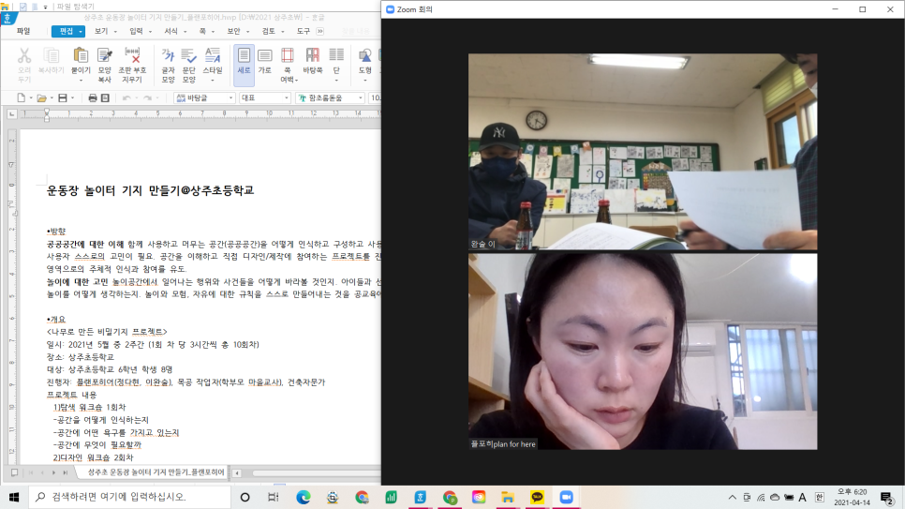Click the Save icon in quick toolbar
This screenshot has height=509, width=905.
pyautogui.click(x=63, y=97)
